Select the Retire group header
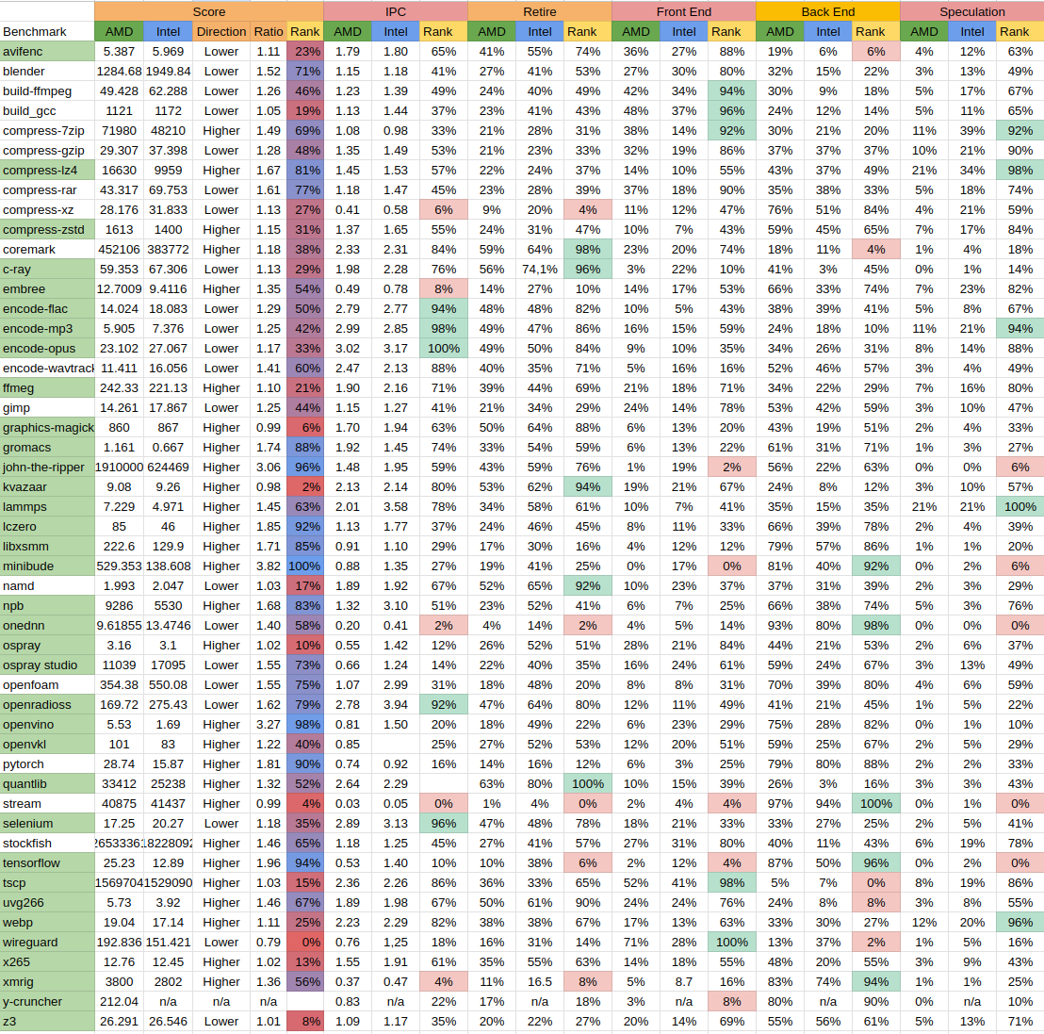Viewport: 1044px width, 1034px height. (540, 11)
